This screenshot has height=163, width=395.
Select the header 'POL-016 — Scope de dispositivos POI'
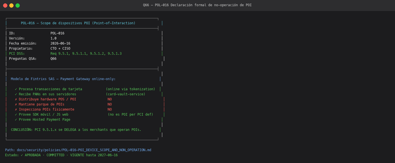pos(78,23)
